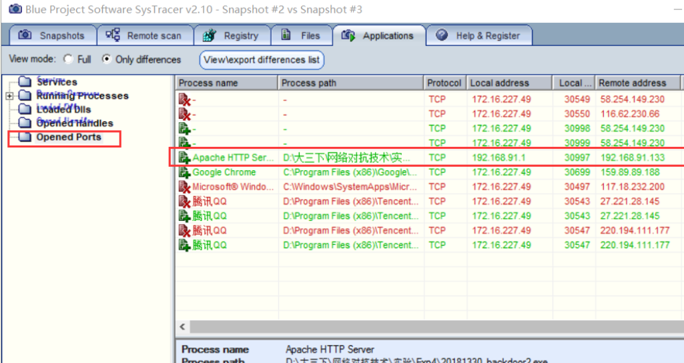Click remote address 159.89.89.188
This screenshot has width=684, height=363.
coord(629,172)
